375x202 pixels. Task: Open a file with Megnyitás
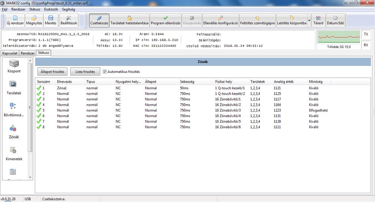pyautogui.click(x=34, y=20)
